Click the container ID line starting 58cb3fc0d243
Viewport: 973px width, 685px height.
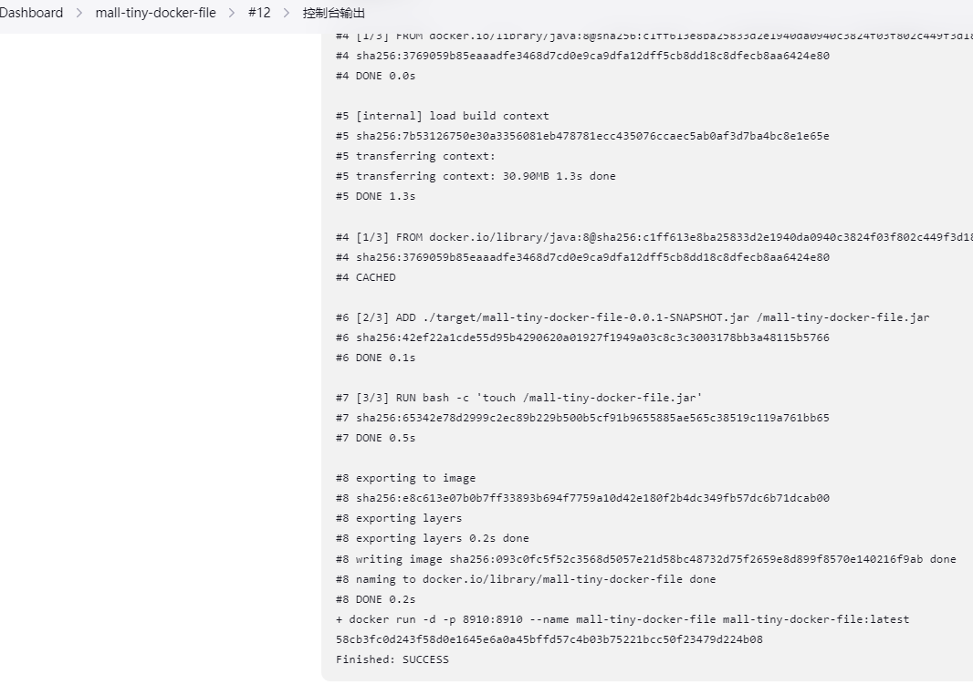coord(549,639)
